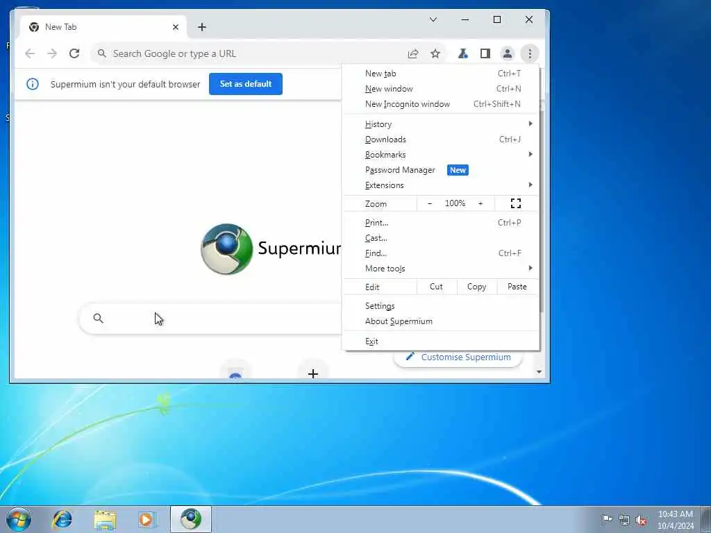Viewport: 711px width, 533px height.
Task: Open the experiments flask icon
Action: 462,53
